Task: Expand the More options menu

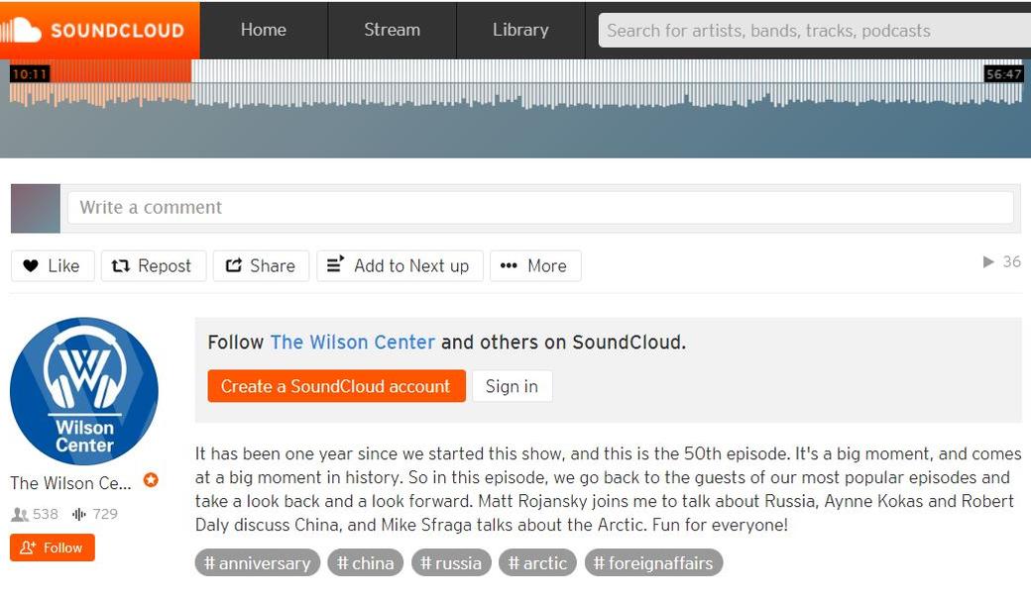Action: pyautogui.click(x=534, y=265)
